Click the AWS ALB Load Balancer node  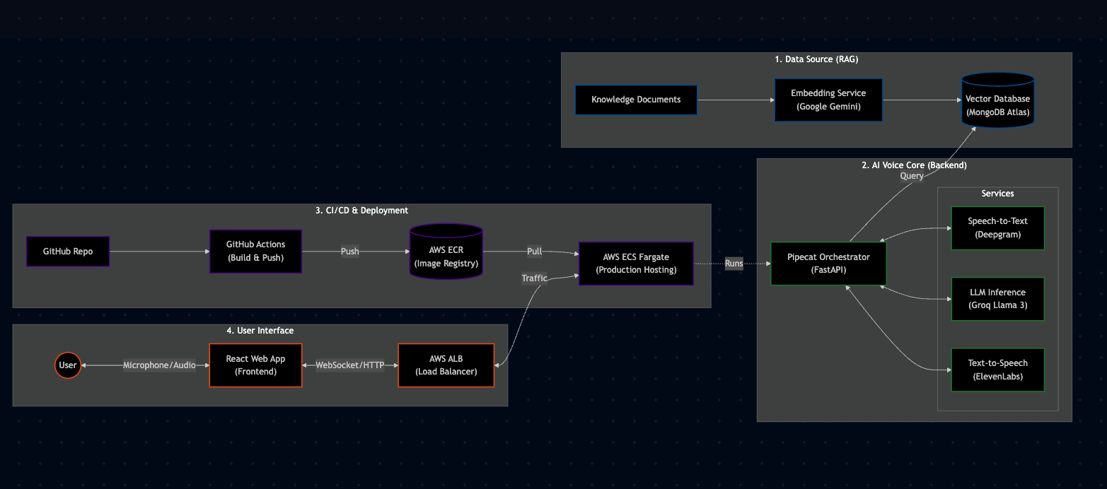pyautogui.click(x=446, y=365)
